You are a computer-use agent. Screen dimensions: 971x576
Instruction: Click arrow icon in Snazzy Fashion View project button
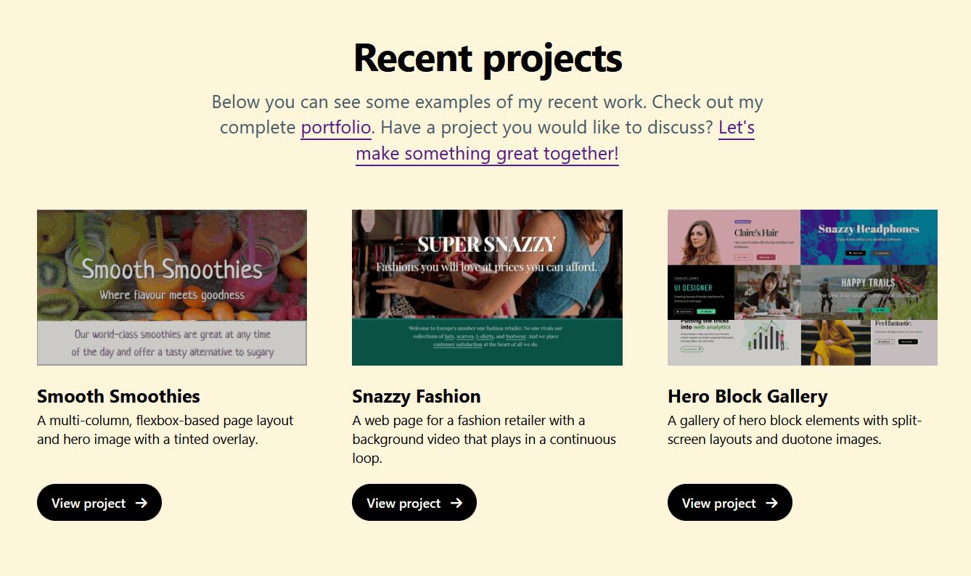tap(456, 503)
